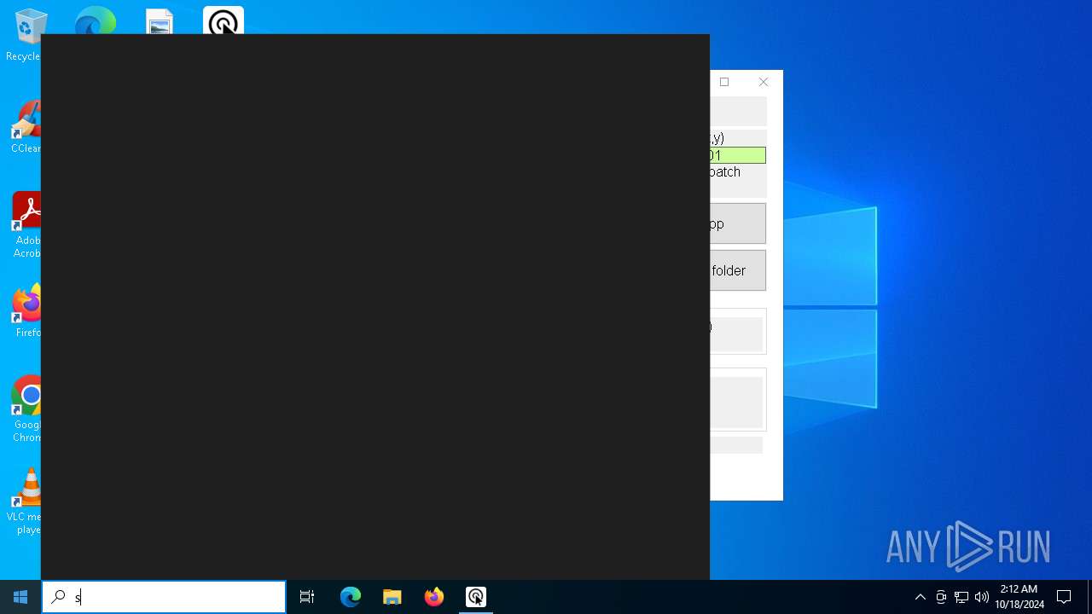Open Task View on the taskbar

[307, 597]
